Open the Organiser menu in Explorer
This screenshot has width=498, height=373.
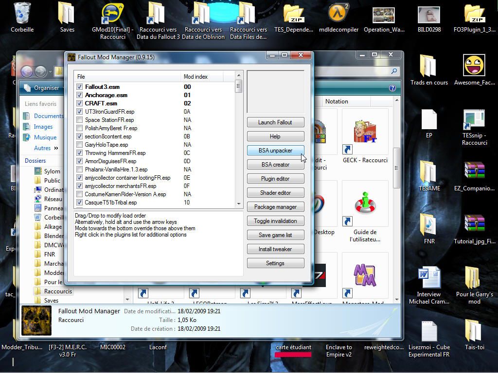point(43,88)
